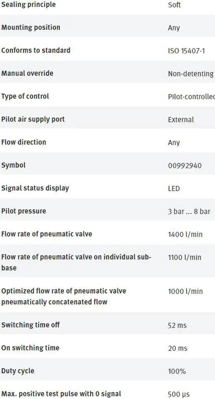Click the '1400 l/min' flow rate value
Screen dimensions: 215x399
point(185,234)
